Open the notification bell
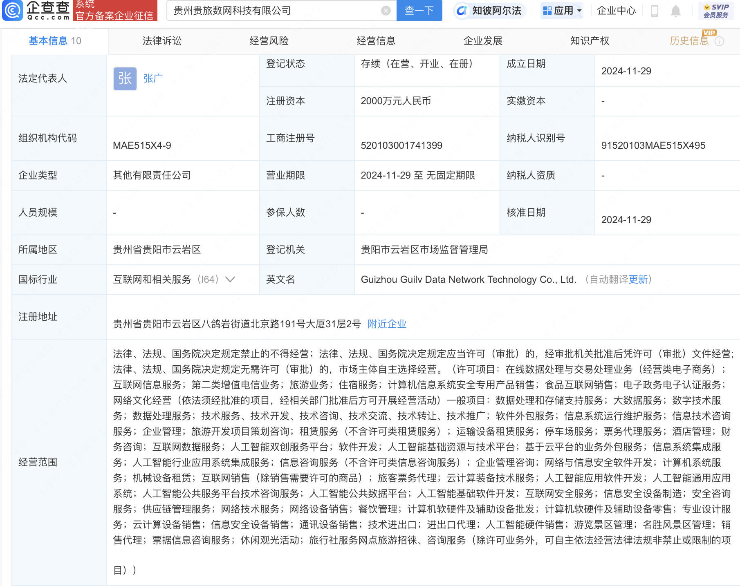Viewport: 740px width, 586px height. tap(676, 11)
